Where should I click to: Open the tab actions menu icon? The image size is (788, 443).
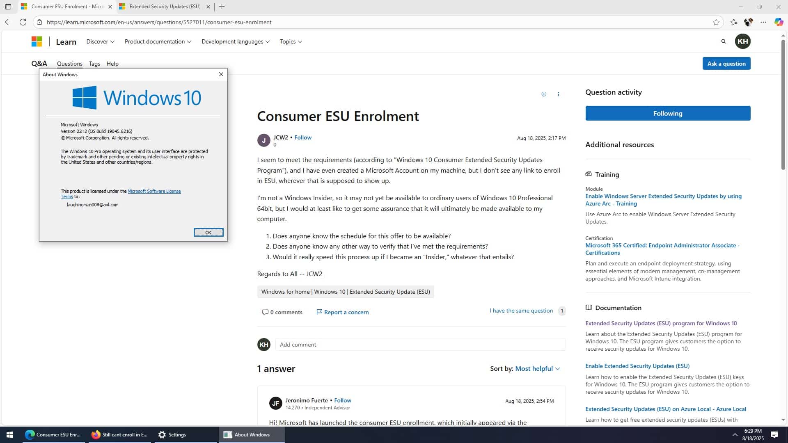coord(8,7)
